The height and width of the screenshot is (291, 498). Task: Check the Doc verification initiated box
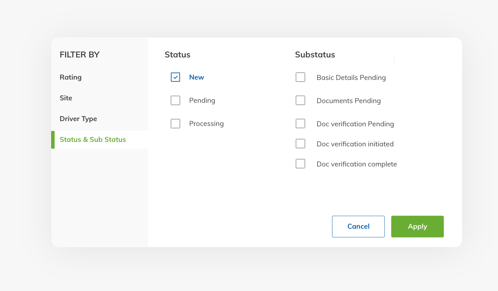300,144
